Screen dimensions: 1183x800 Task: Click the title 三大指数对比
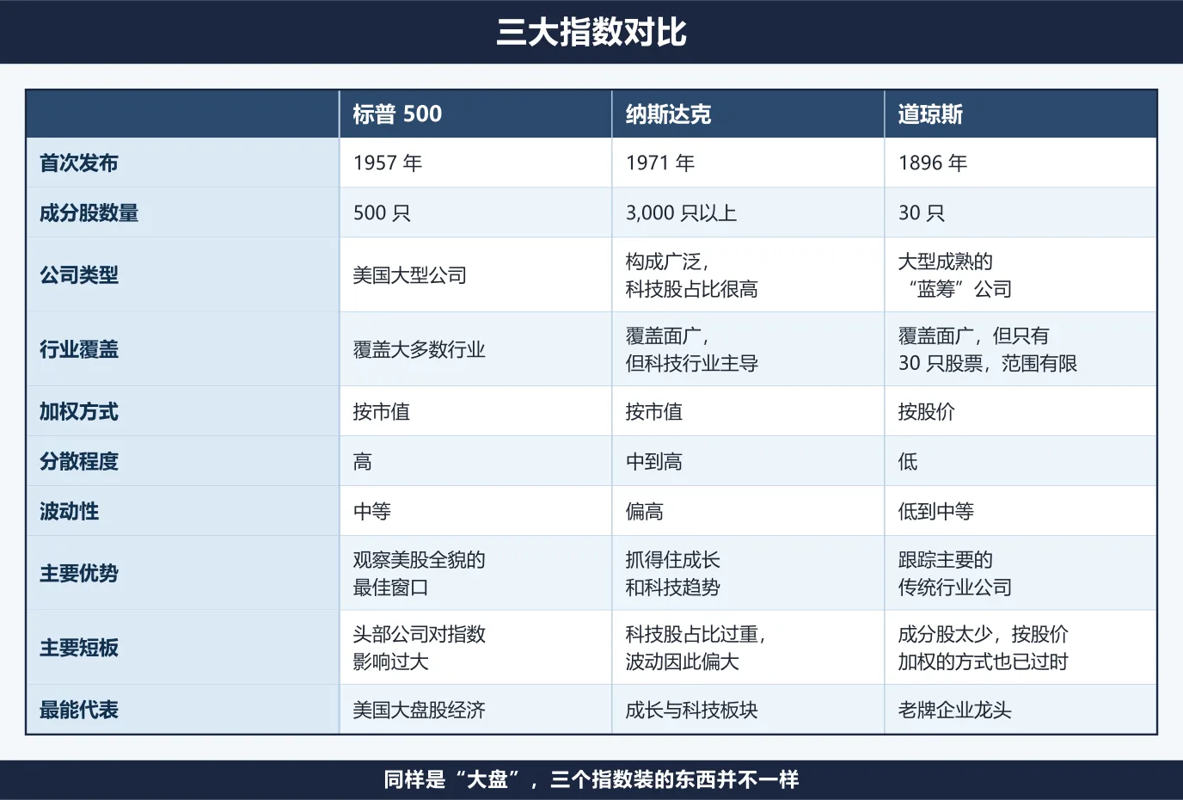591,32
